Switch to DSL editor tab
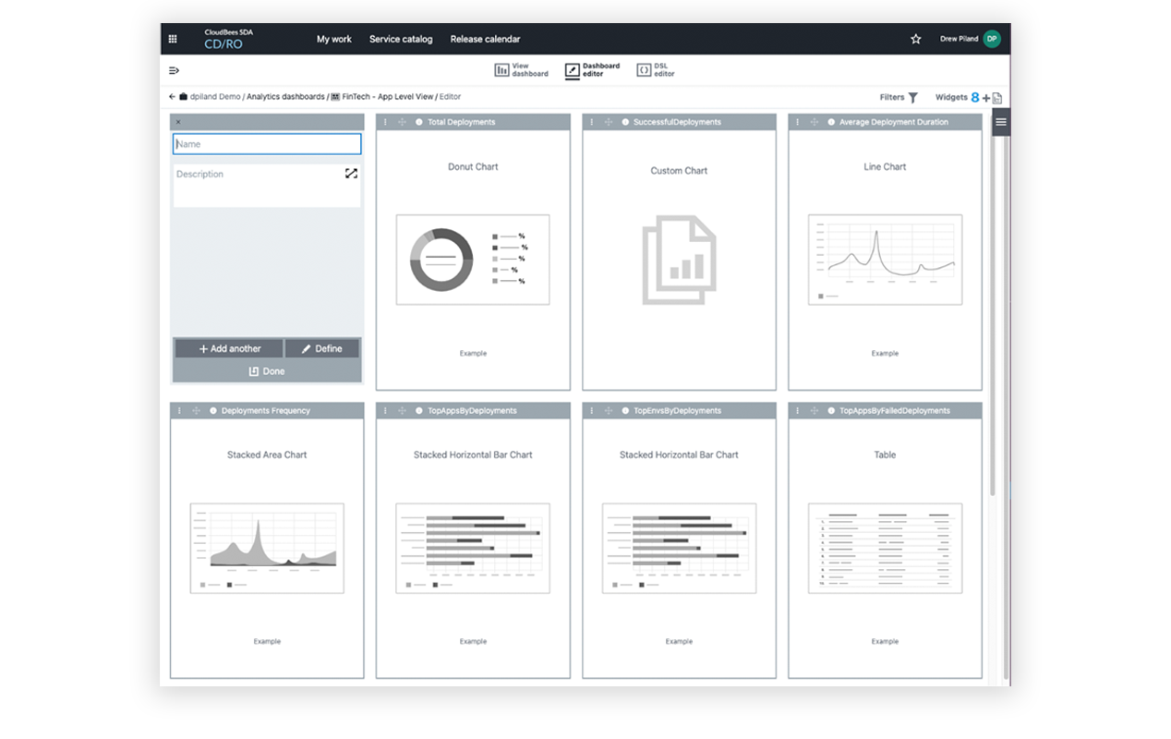1171x739 pixels. pos(656,70)
